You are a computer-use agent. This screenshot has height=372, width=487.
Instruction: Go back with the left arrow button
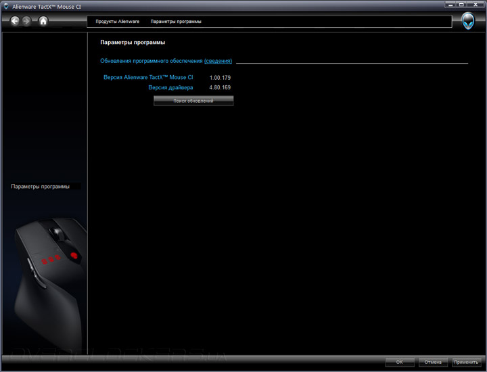(15, 21)
